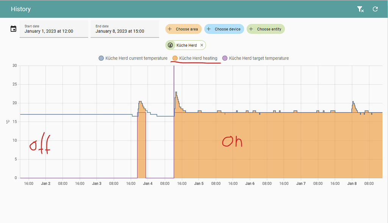
Task: Clear filters using the filter-remove icon
Action: (360, 9)
